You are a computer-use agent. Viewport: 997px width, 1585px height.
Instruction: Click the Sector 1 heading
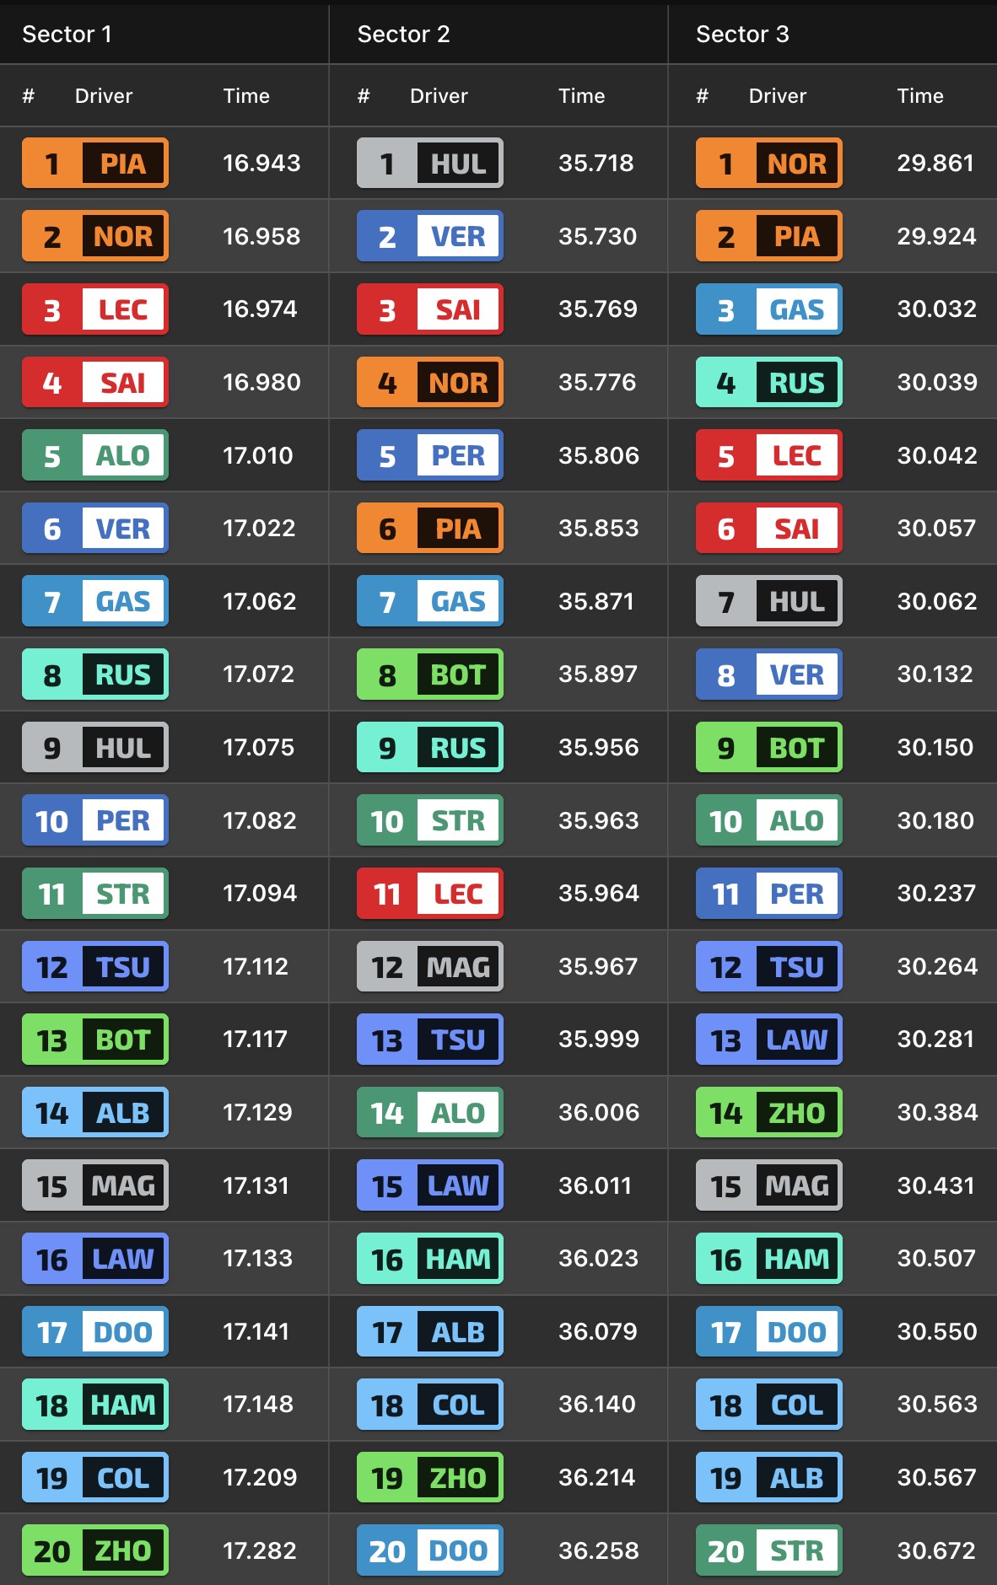(x=67, y=34)
